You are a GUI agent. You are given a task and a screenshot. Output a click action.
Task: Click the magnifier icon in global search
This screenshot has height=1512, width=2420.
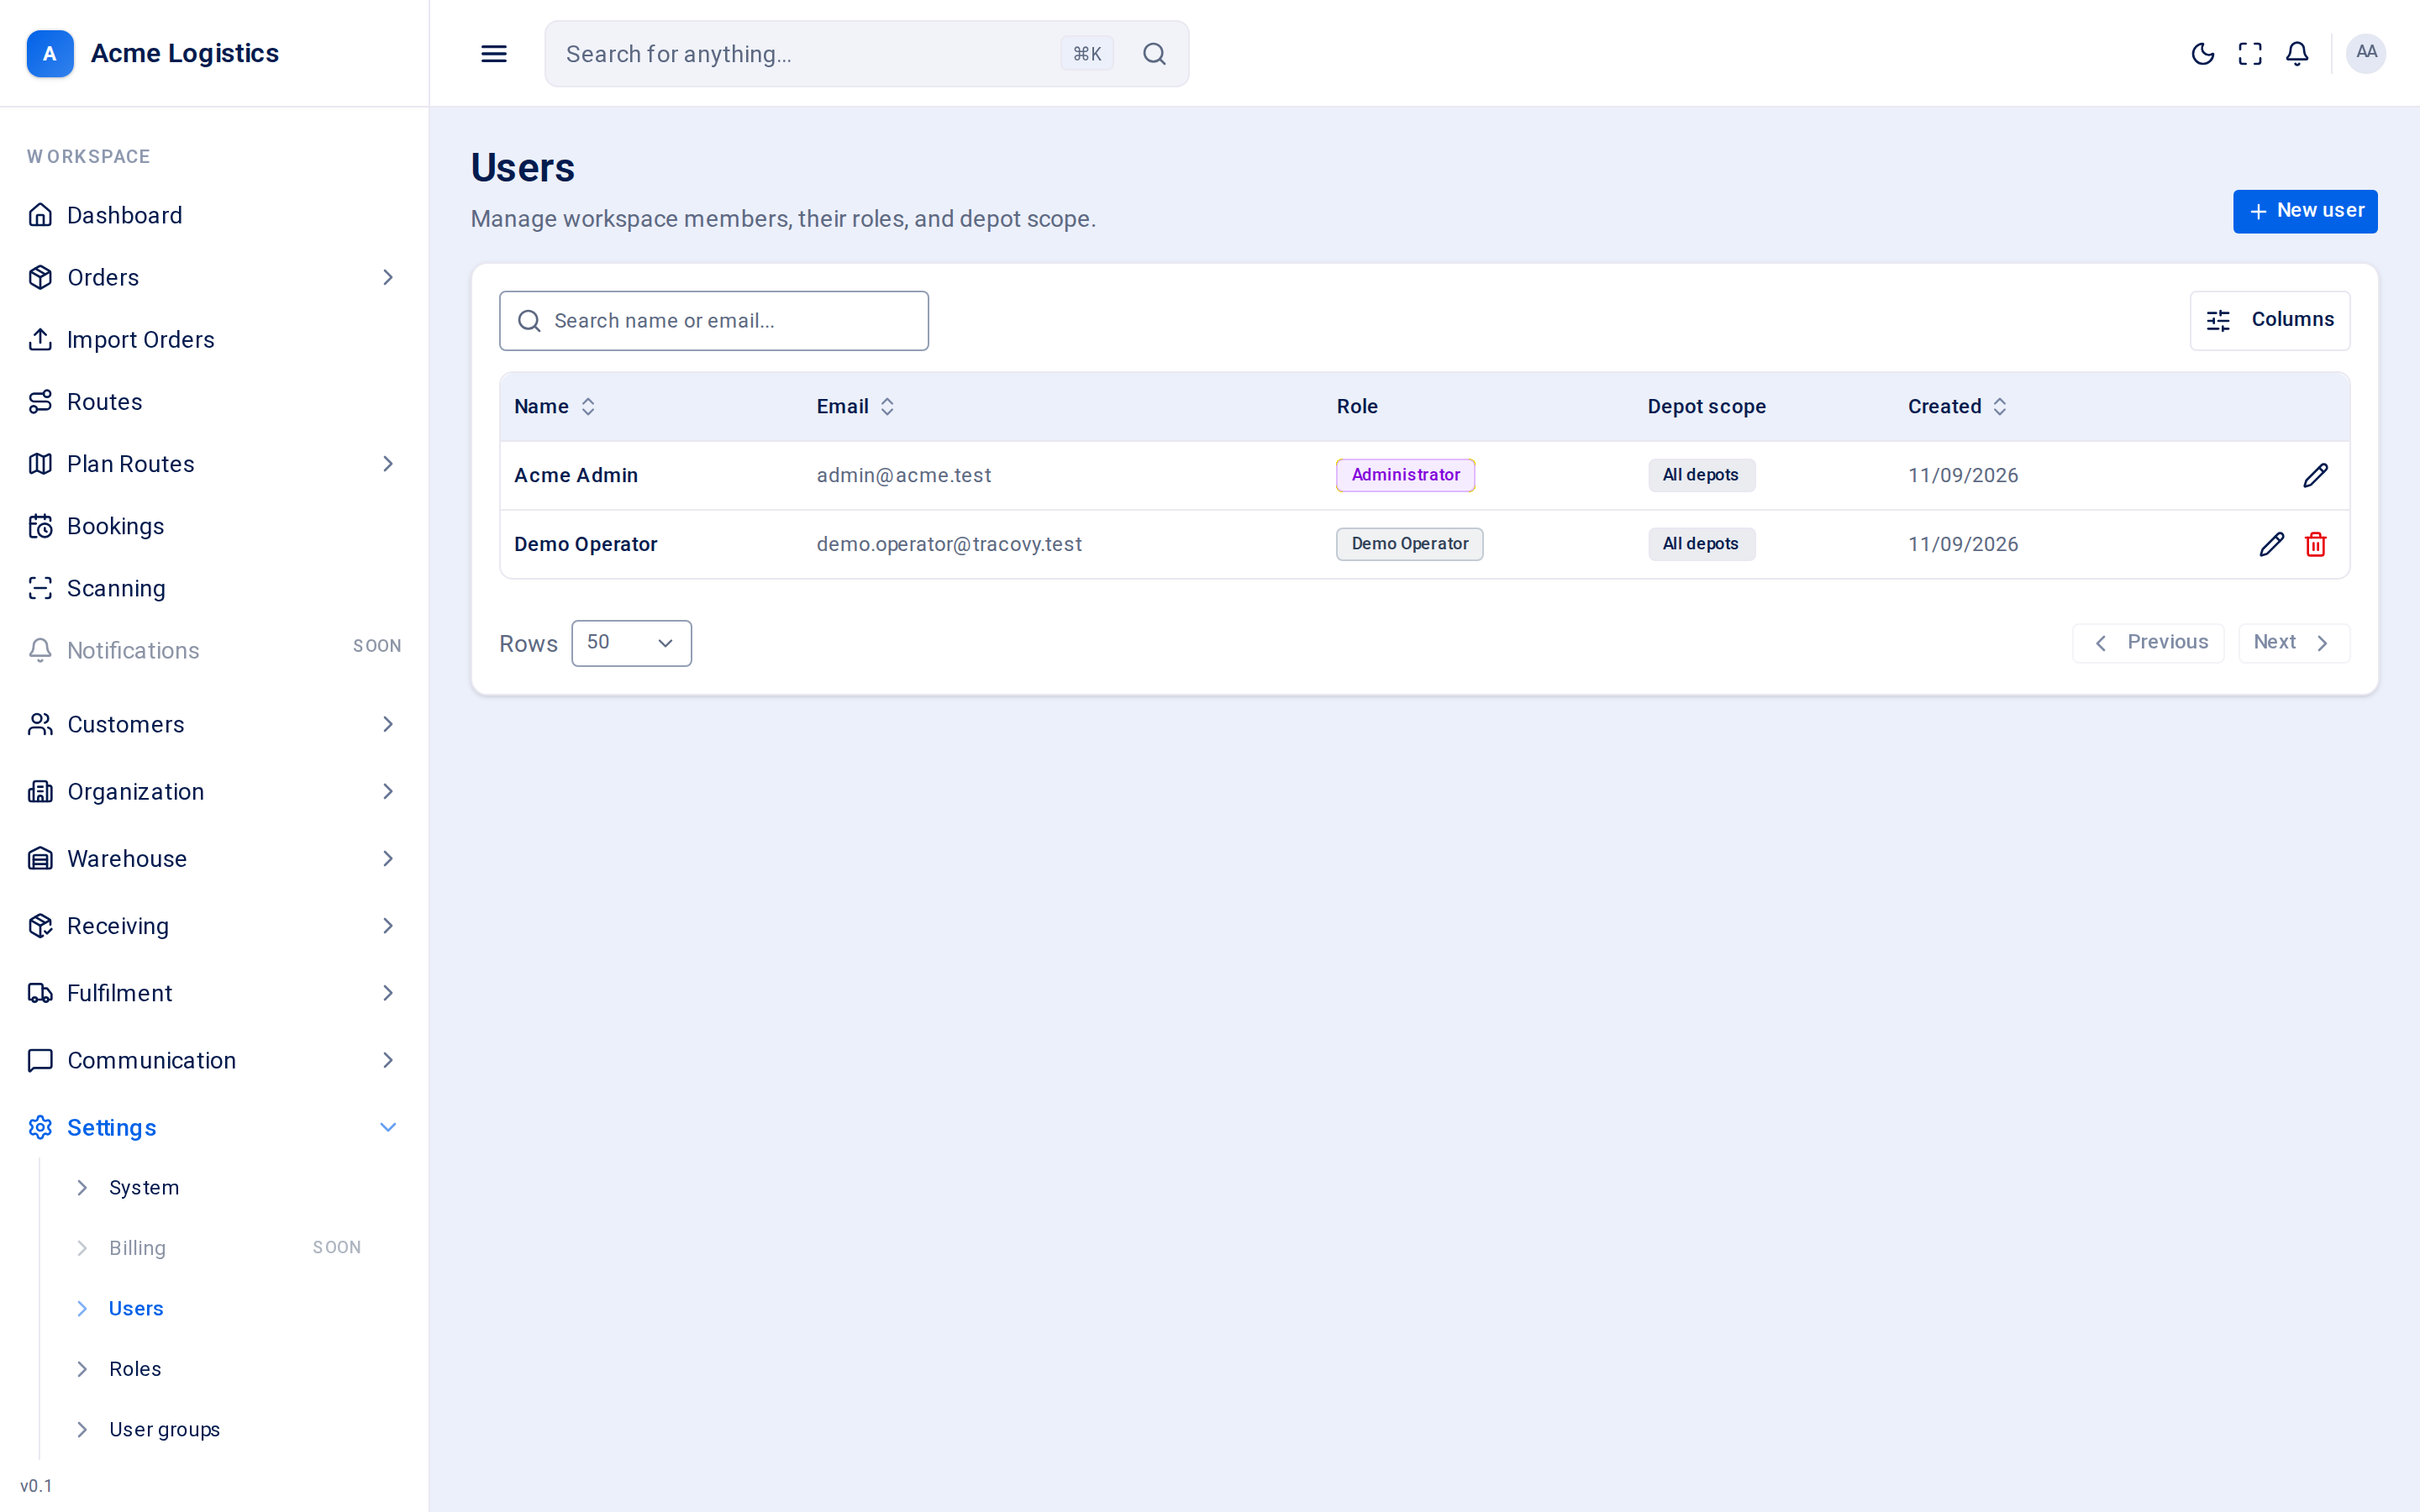coord(1154,54)
